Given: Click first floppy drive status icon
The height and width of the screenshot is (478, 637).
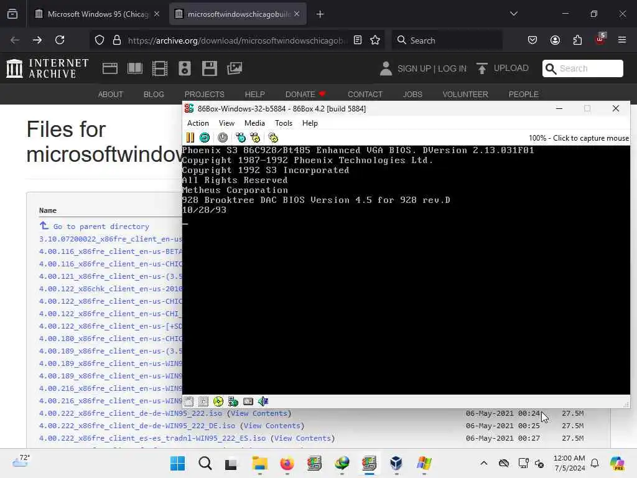Looking at the screenshot, I should (189, 401).
